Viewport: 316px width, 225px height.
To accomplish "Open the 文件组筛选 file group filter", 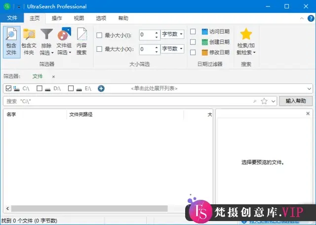I will click(64, 34).
